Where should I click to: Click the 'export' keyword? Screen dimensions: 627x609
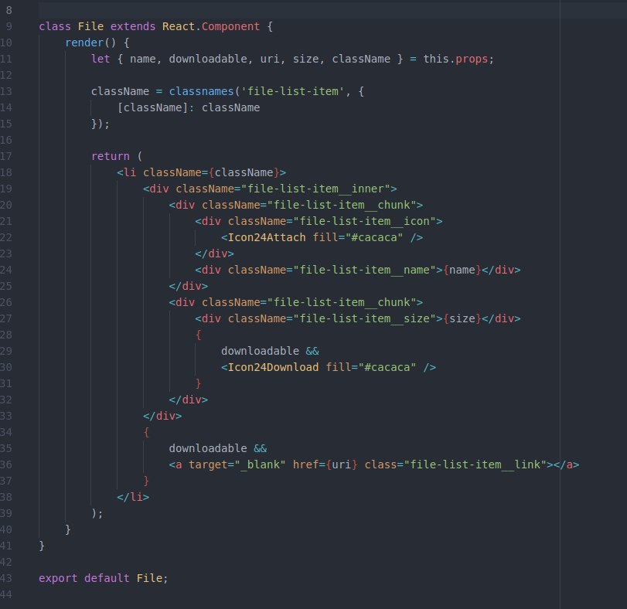(58, 579)
